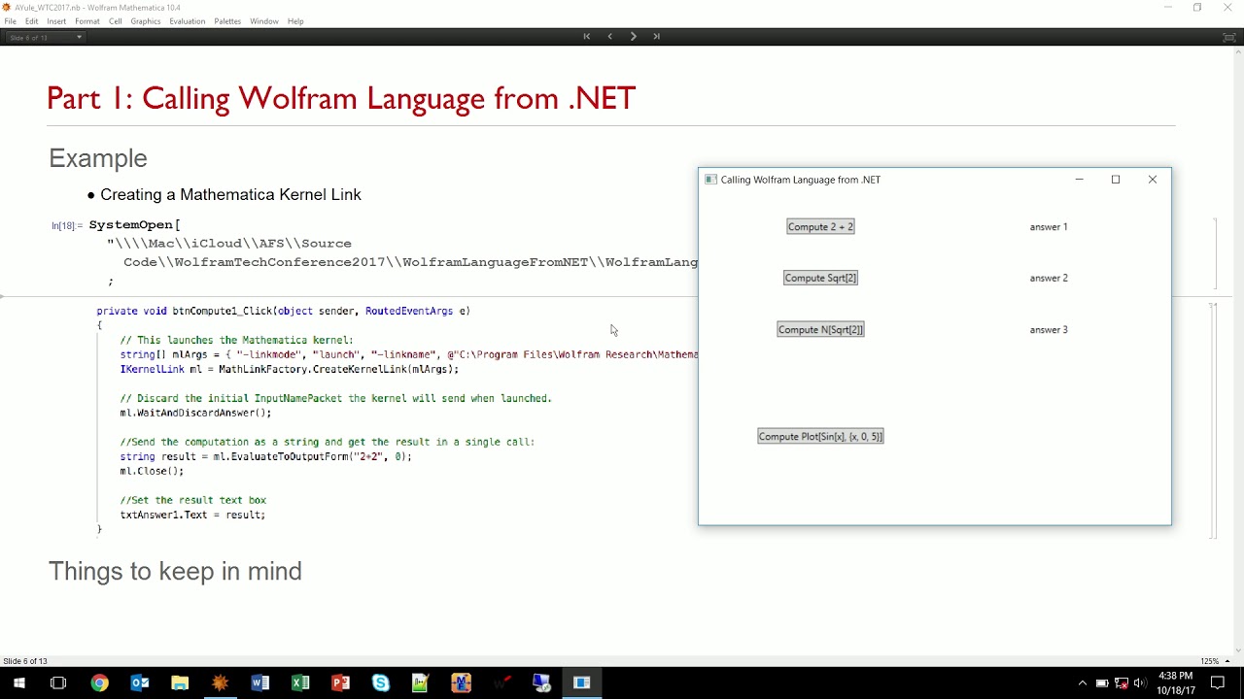Click the btnCompute1_Click method signature line
Image resolution: width=1244 pixels, height=699 pixels.
283,311
